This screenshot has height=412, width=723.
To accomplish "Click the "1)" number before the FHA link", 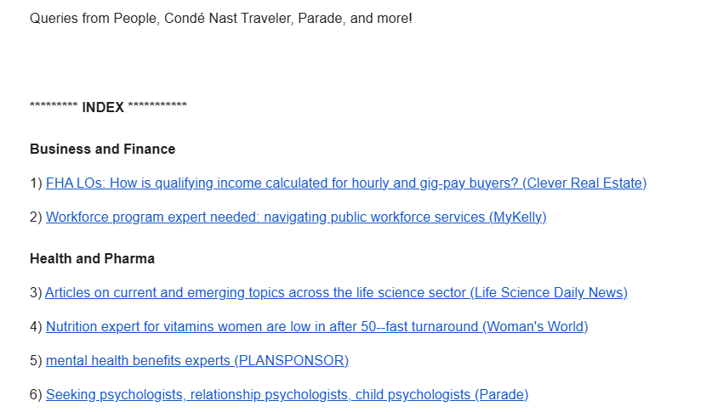I will tap(36, 183).
